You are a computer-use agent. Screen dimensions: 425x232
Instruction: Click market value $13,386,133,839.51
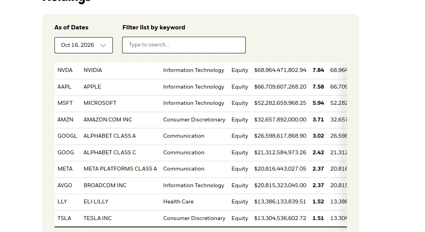tap(280, 201)
